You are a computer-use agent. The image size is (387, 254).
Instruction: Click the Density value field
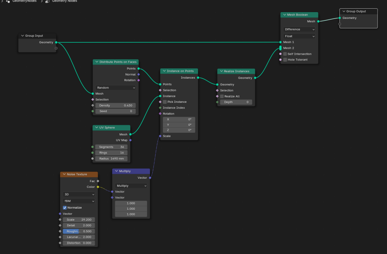(116, 105)
